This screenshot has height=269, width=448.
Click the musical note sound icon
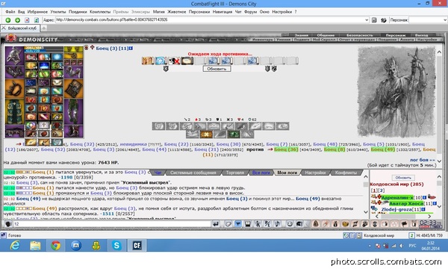[x=277, y=224]
